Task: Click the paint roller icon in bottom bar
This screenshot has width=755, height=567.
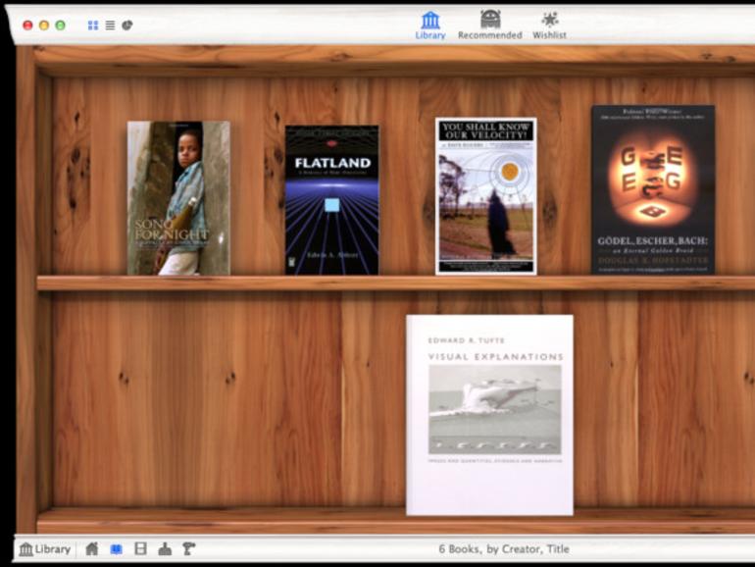Action: point(188,548)
